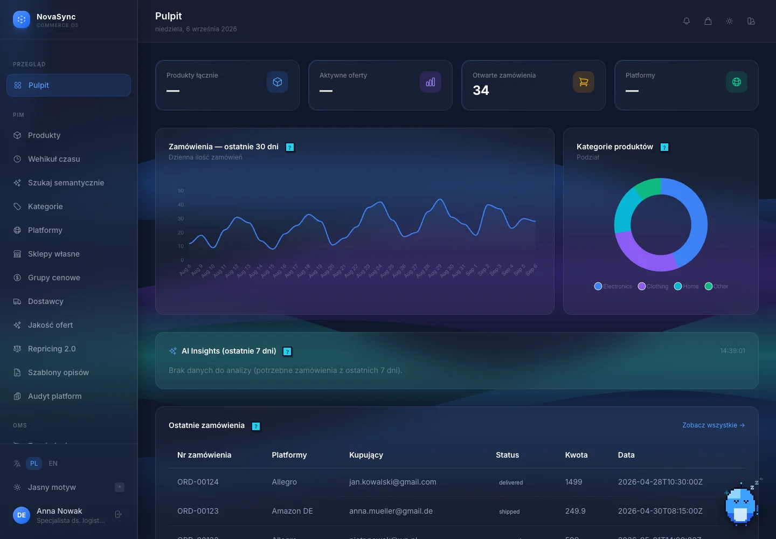Viewport: 776px width, 539px height.
Task: Click the shipped status badge
Action: (509, 512)
